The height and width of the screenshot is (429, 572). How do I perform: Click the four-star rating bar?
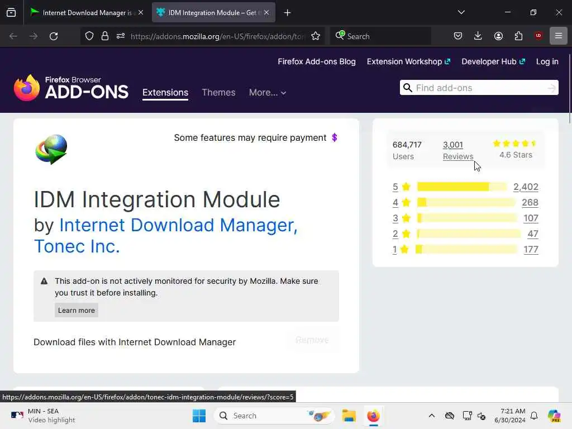pyautogui.click(x=466, y=202)
